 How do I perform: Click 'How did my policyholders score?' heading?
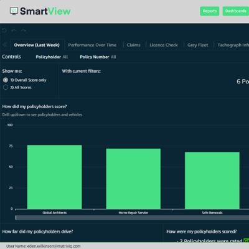pos(34,106)
